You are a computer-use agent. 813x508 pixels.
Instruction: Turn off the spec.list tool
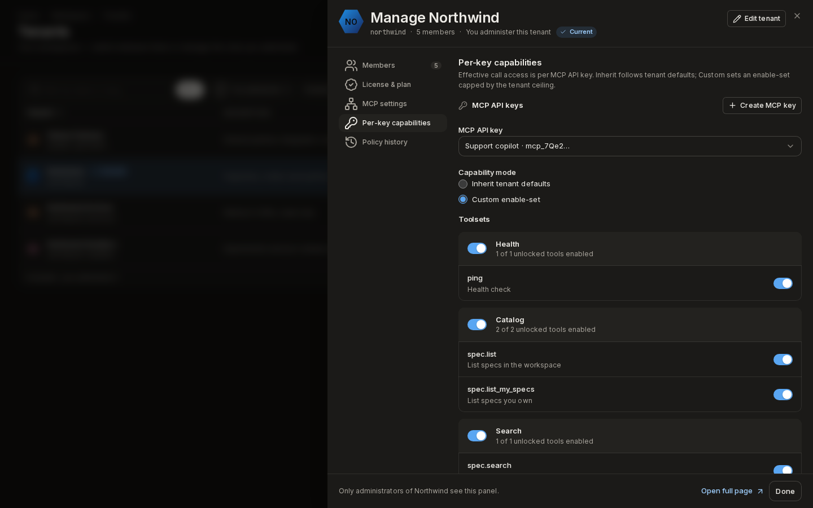click(783, 360)
